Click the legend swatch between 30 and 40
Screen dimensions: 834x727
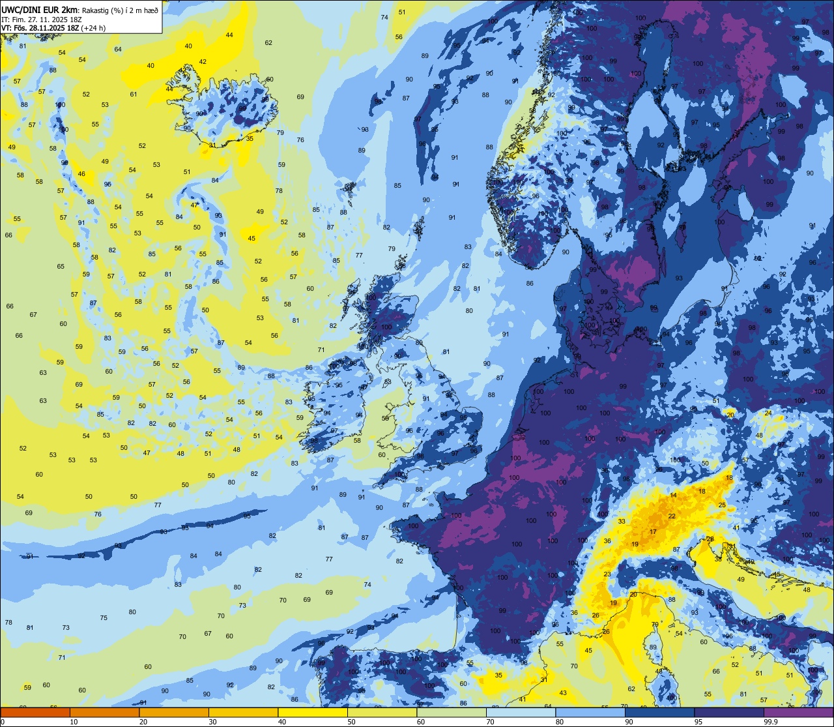tap(243, 712)
